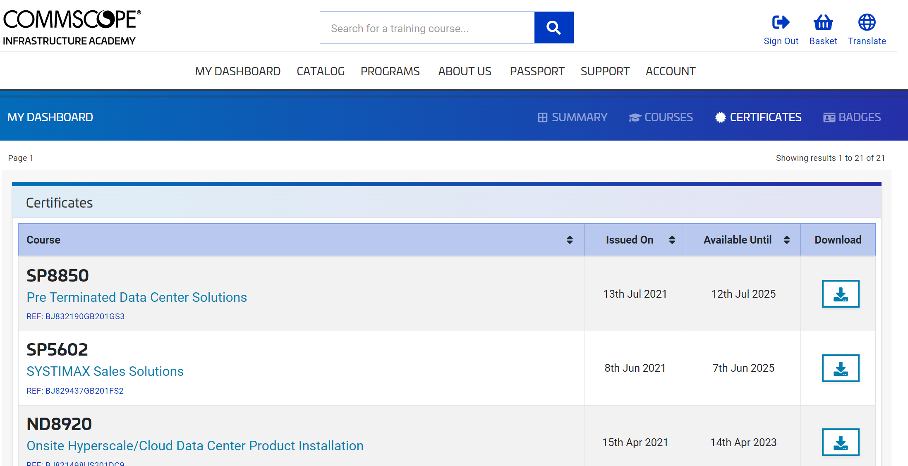Image resolution: width=908 pixels, height=466 pixels.
Task: Download the ND8920 certificate
Action: (x=840, y=442)
